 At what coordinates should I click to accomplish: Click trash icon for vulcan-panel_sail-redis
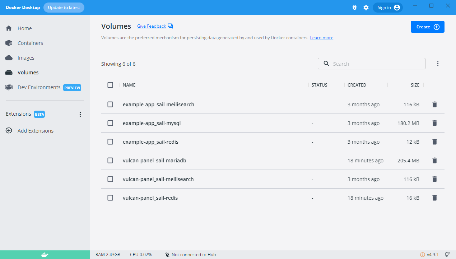[x=434, y=198]
